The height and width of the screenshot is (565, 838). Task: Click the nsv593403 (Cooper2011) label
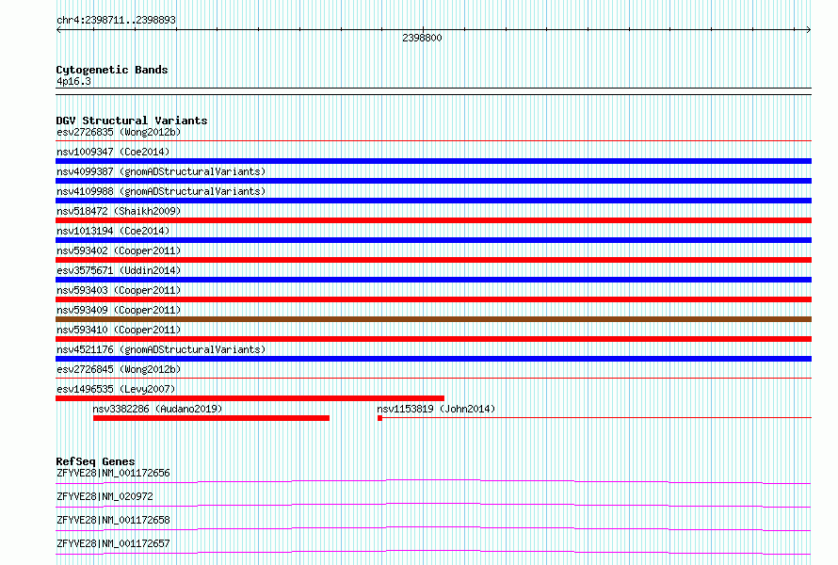point(119,290)
